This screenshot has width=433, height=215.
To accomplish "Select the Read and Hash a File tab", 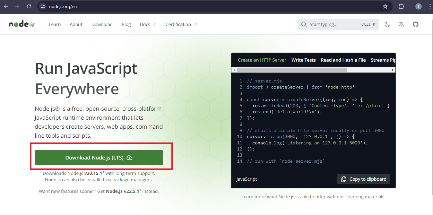I will [x=343, y=60].
